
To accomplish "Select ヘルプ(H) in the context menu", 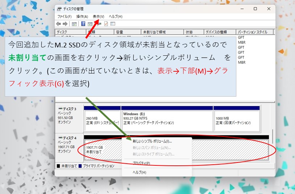I will (x=139, y=172).
